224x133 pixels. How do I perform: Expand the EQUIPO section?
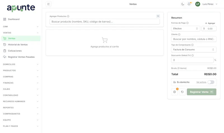pos(21,120)
